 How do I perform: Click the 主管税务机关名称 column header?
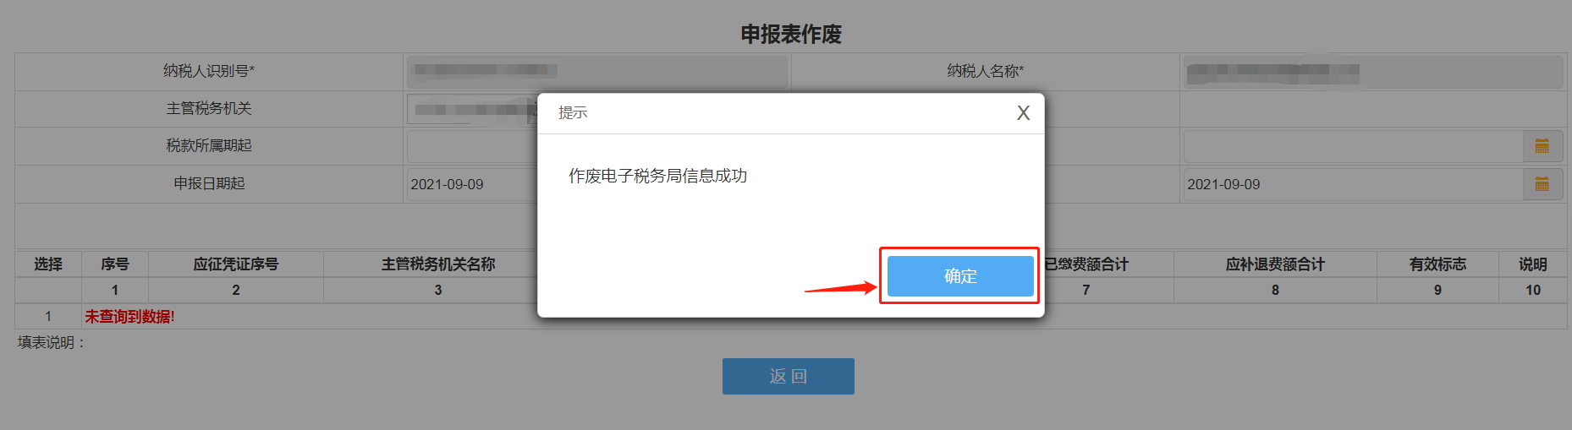coord(438,264)
